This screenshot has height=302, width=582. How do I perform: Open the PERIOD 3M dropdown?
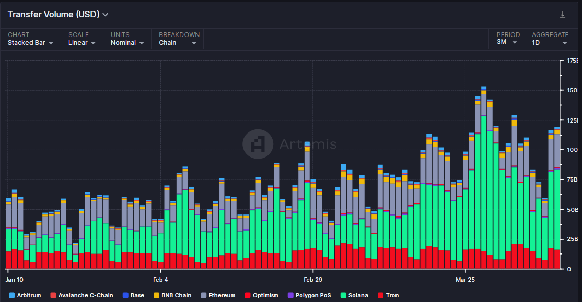508,39
